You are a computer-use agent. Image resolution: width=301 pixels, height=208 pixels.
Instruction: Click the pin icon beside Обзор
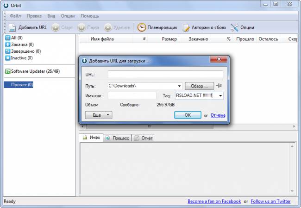point(219,86)
